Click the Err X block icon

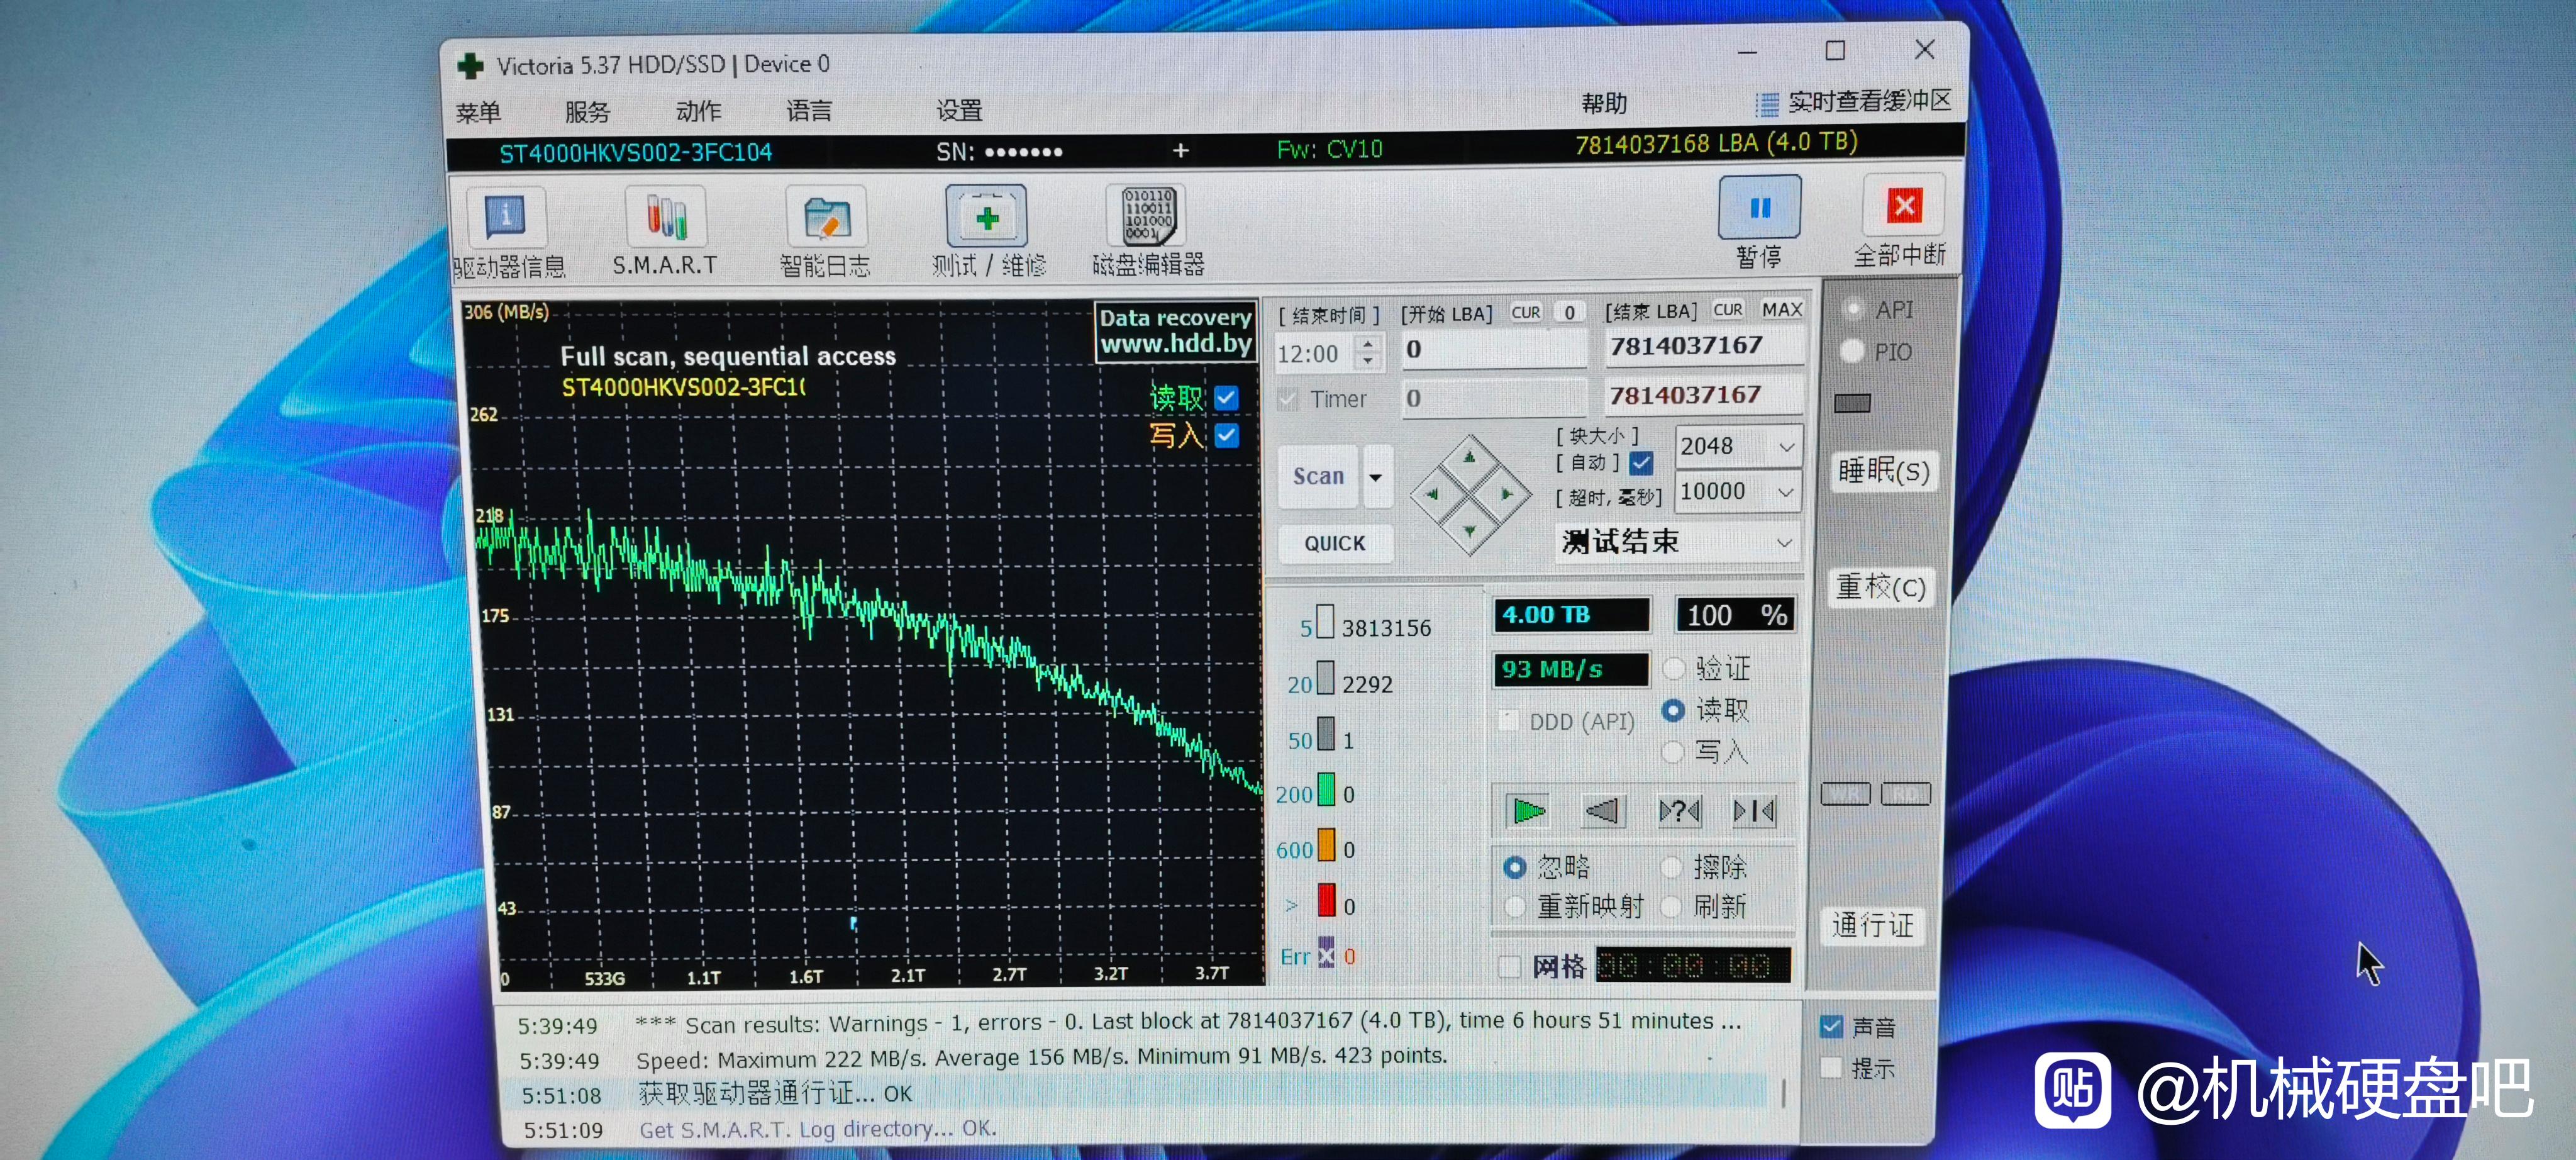(1326, 953)
